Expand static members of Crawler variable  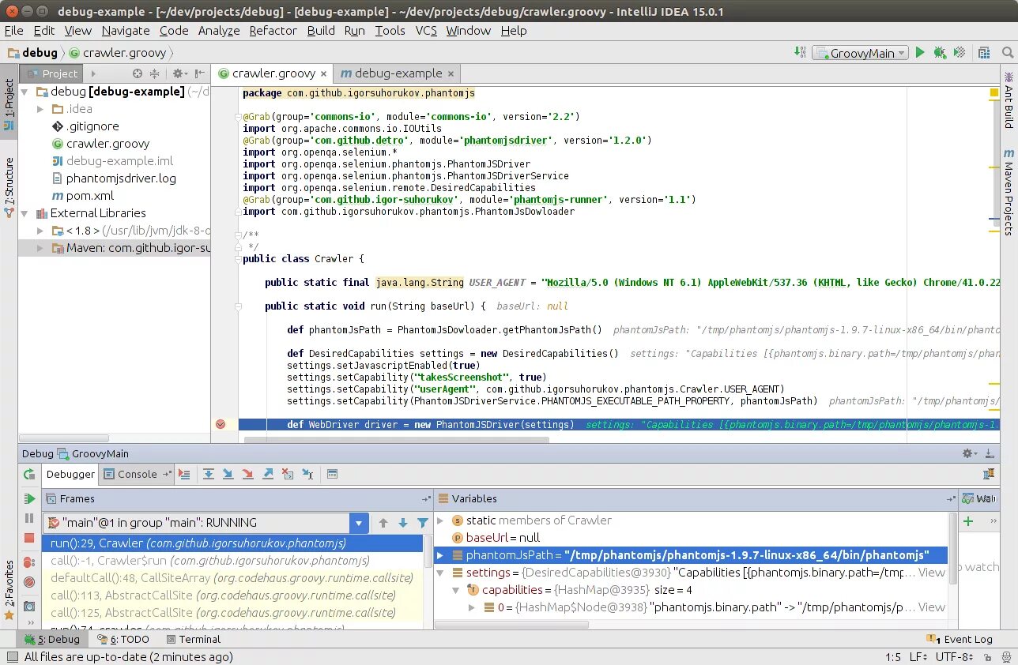(x=441, y=520)
